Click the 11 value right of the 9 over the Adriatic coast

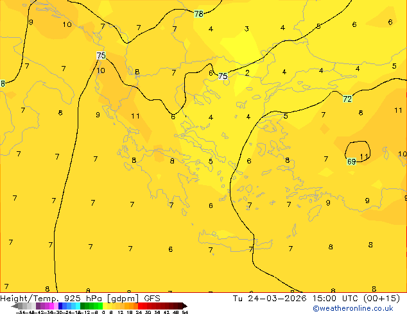click(135, 116)
